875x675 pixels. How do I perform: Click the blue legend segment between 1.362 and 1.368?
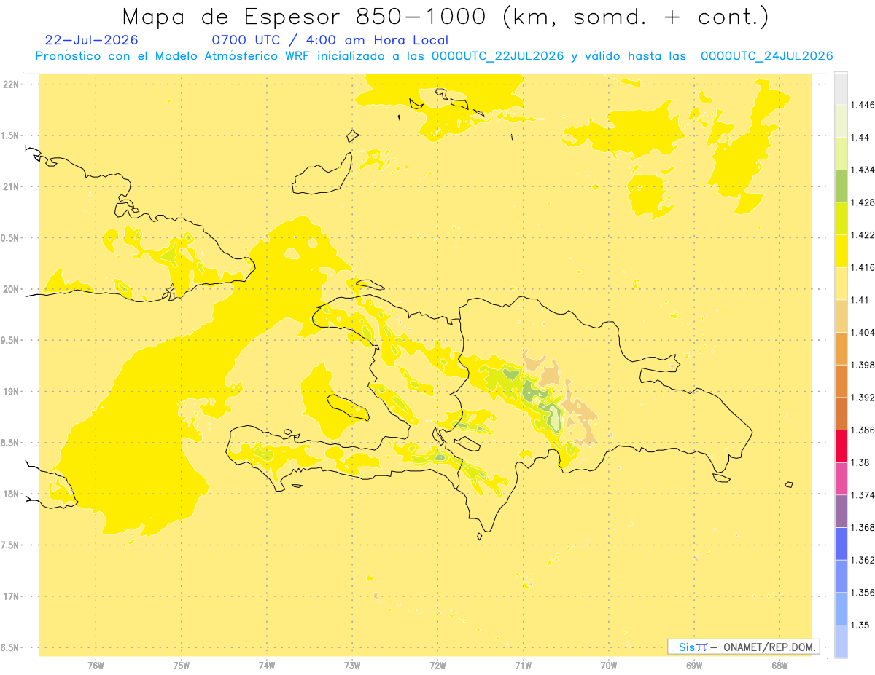coord(841,543)
